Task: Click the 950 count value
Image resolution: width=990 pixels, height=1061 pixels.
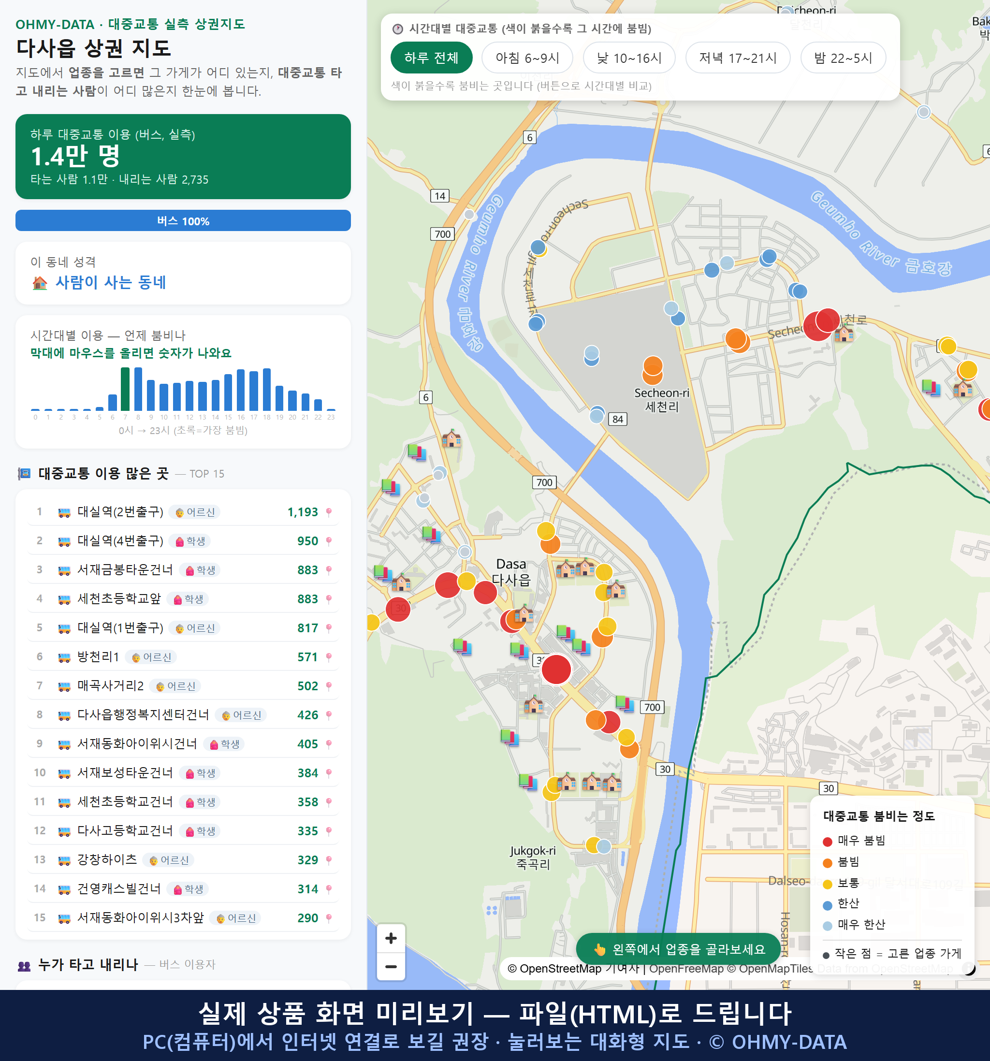Action: [x=307, y=541]
